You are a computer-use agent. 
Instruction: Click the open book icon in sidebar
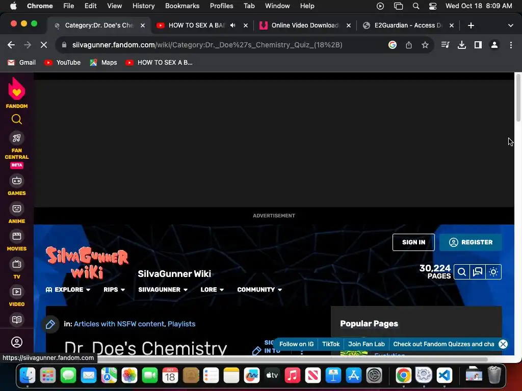(x=17, y=320)
